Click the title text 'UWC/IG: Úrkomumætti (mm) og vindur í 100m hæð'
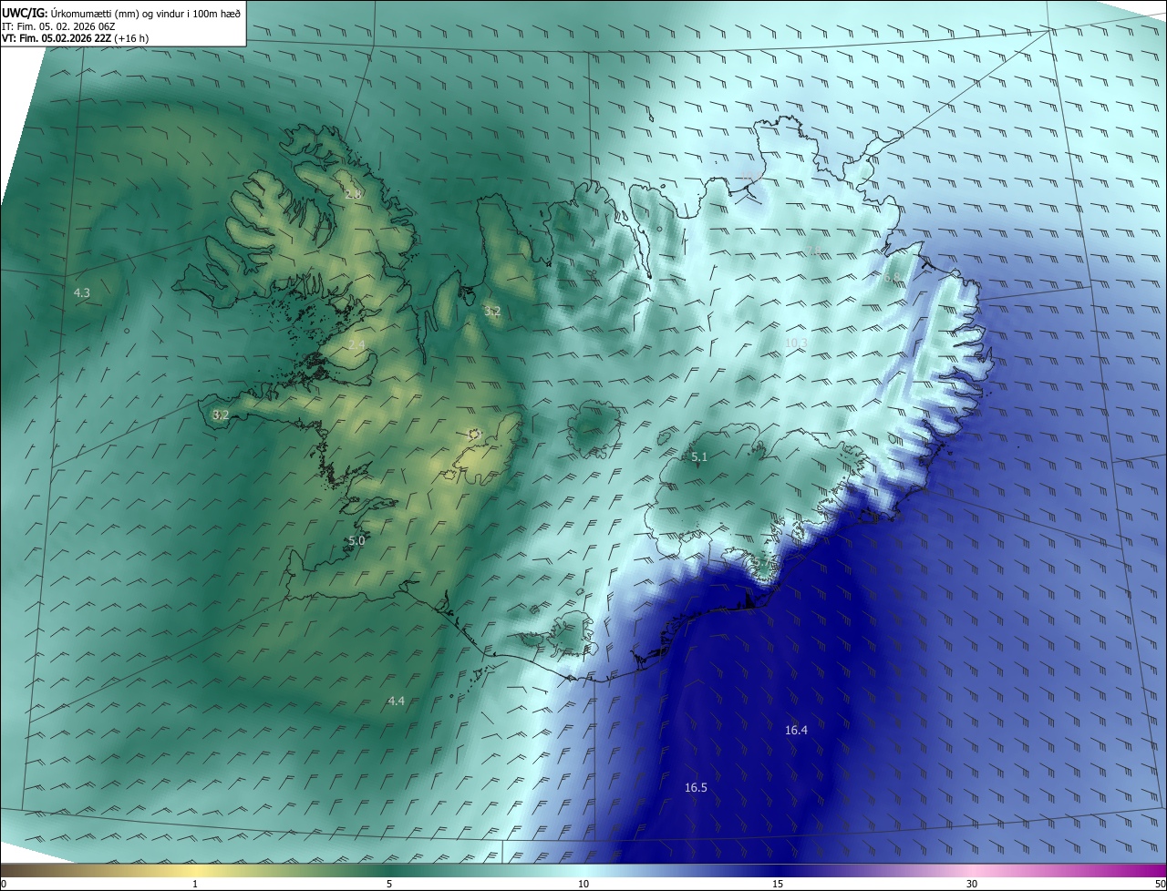Viewport: 1167px width, 891px height. 121,12
